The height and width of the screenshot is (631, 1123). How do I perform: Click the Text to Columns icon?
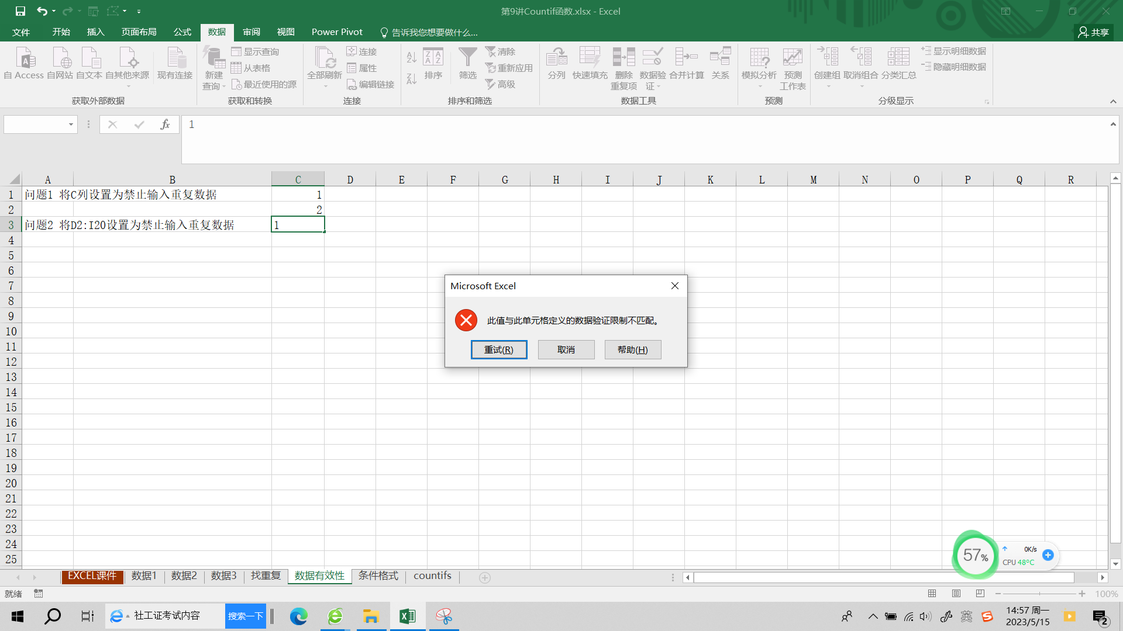point(556,58)
